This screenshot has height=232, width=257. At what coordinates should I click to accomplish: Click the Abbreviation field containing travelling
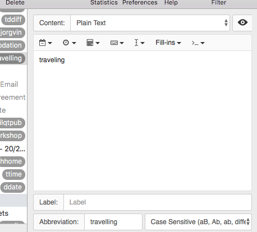(113, 222)
